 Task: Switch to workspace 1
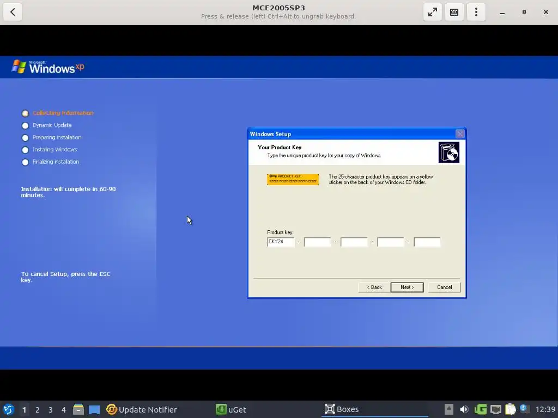(24, 410)
